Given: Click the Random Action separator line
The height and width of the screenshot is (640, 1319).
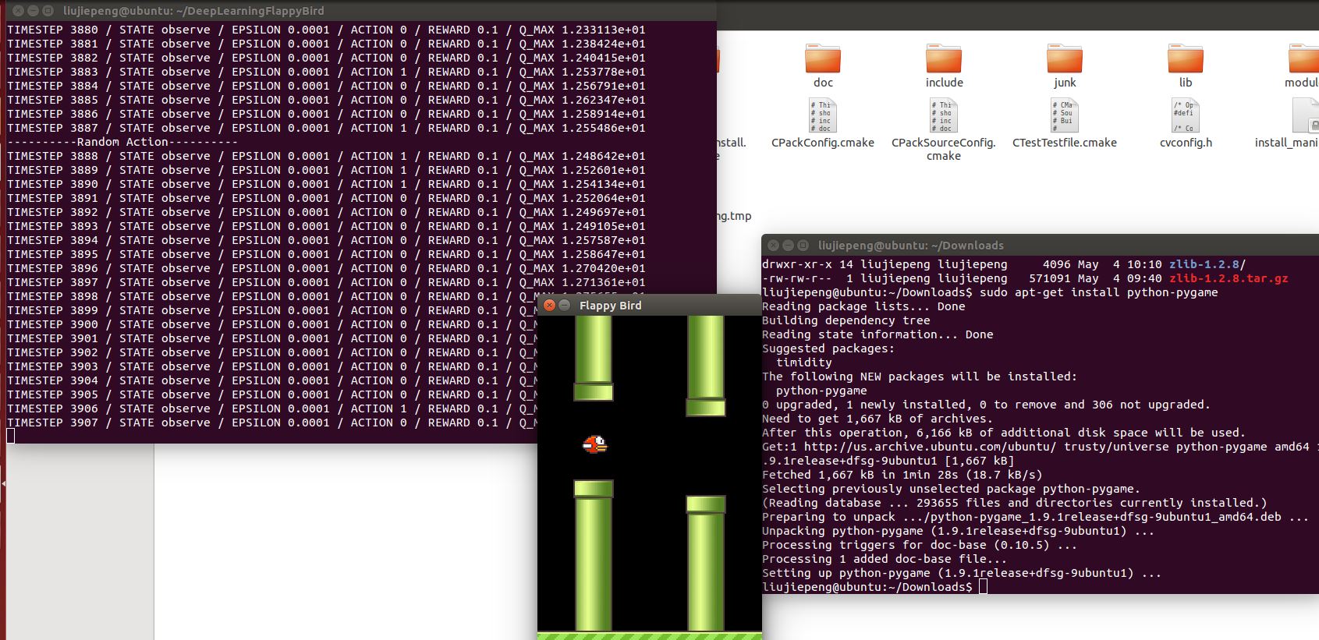Looking at the screenshot, I should pyautogui.click(x=122, y=142).
